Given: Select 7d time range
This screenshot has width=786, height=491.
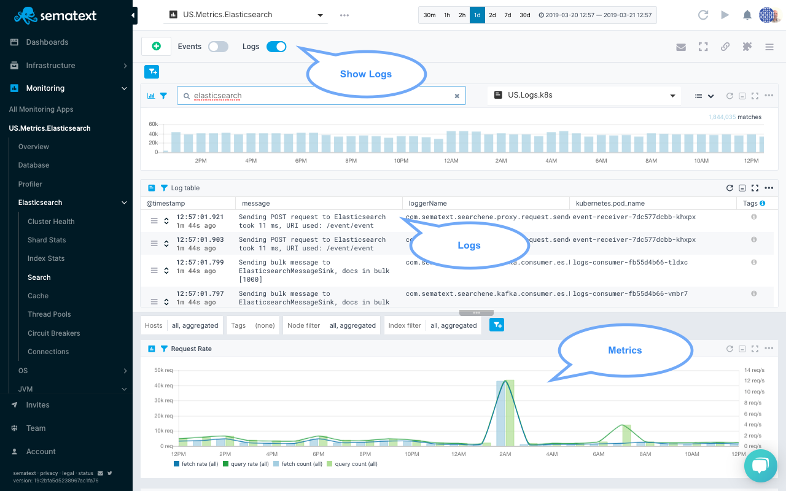Looking at the screenshot, I should (508, 15).
